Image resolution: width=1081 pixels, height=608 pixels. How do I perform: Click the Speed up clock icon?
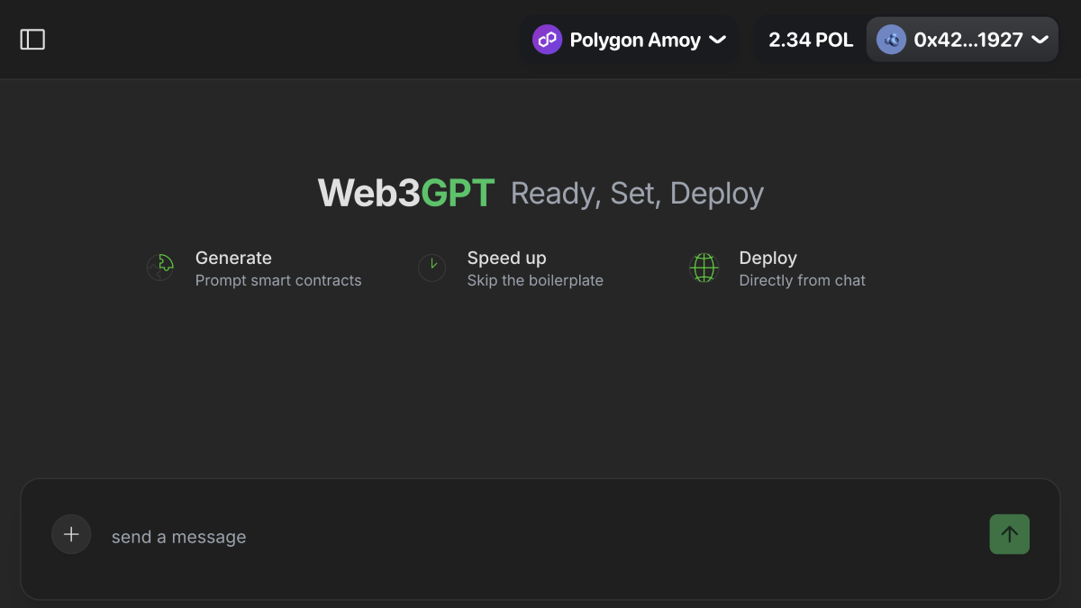(x=432, y=268)
